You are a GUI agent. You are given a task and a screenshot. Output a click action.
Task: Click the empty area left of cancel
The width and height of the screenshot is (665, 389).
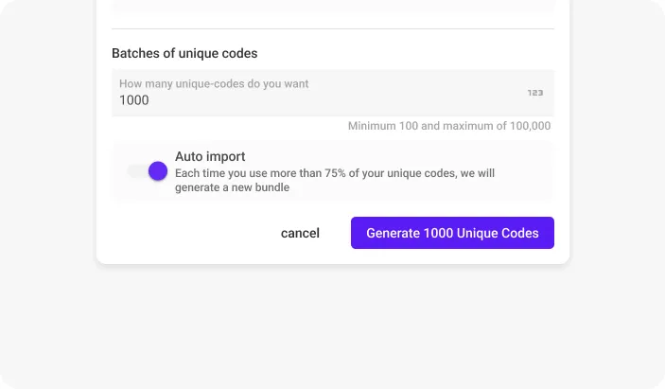pos(189,233)
